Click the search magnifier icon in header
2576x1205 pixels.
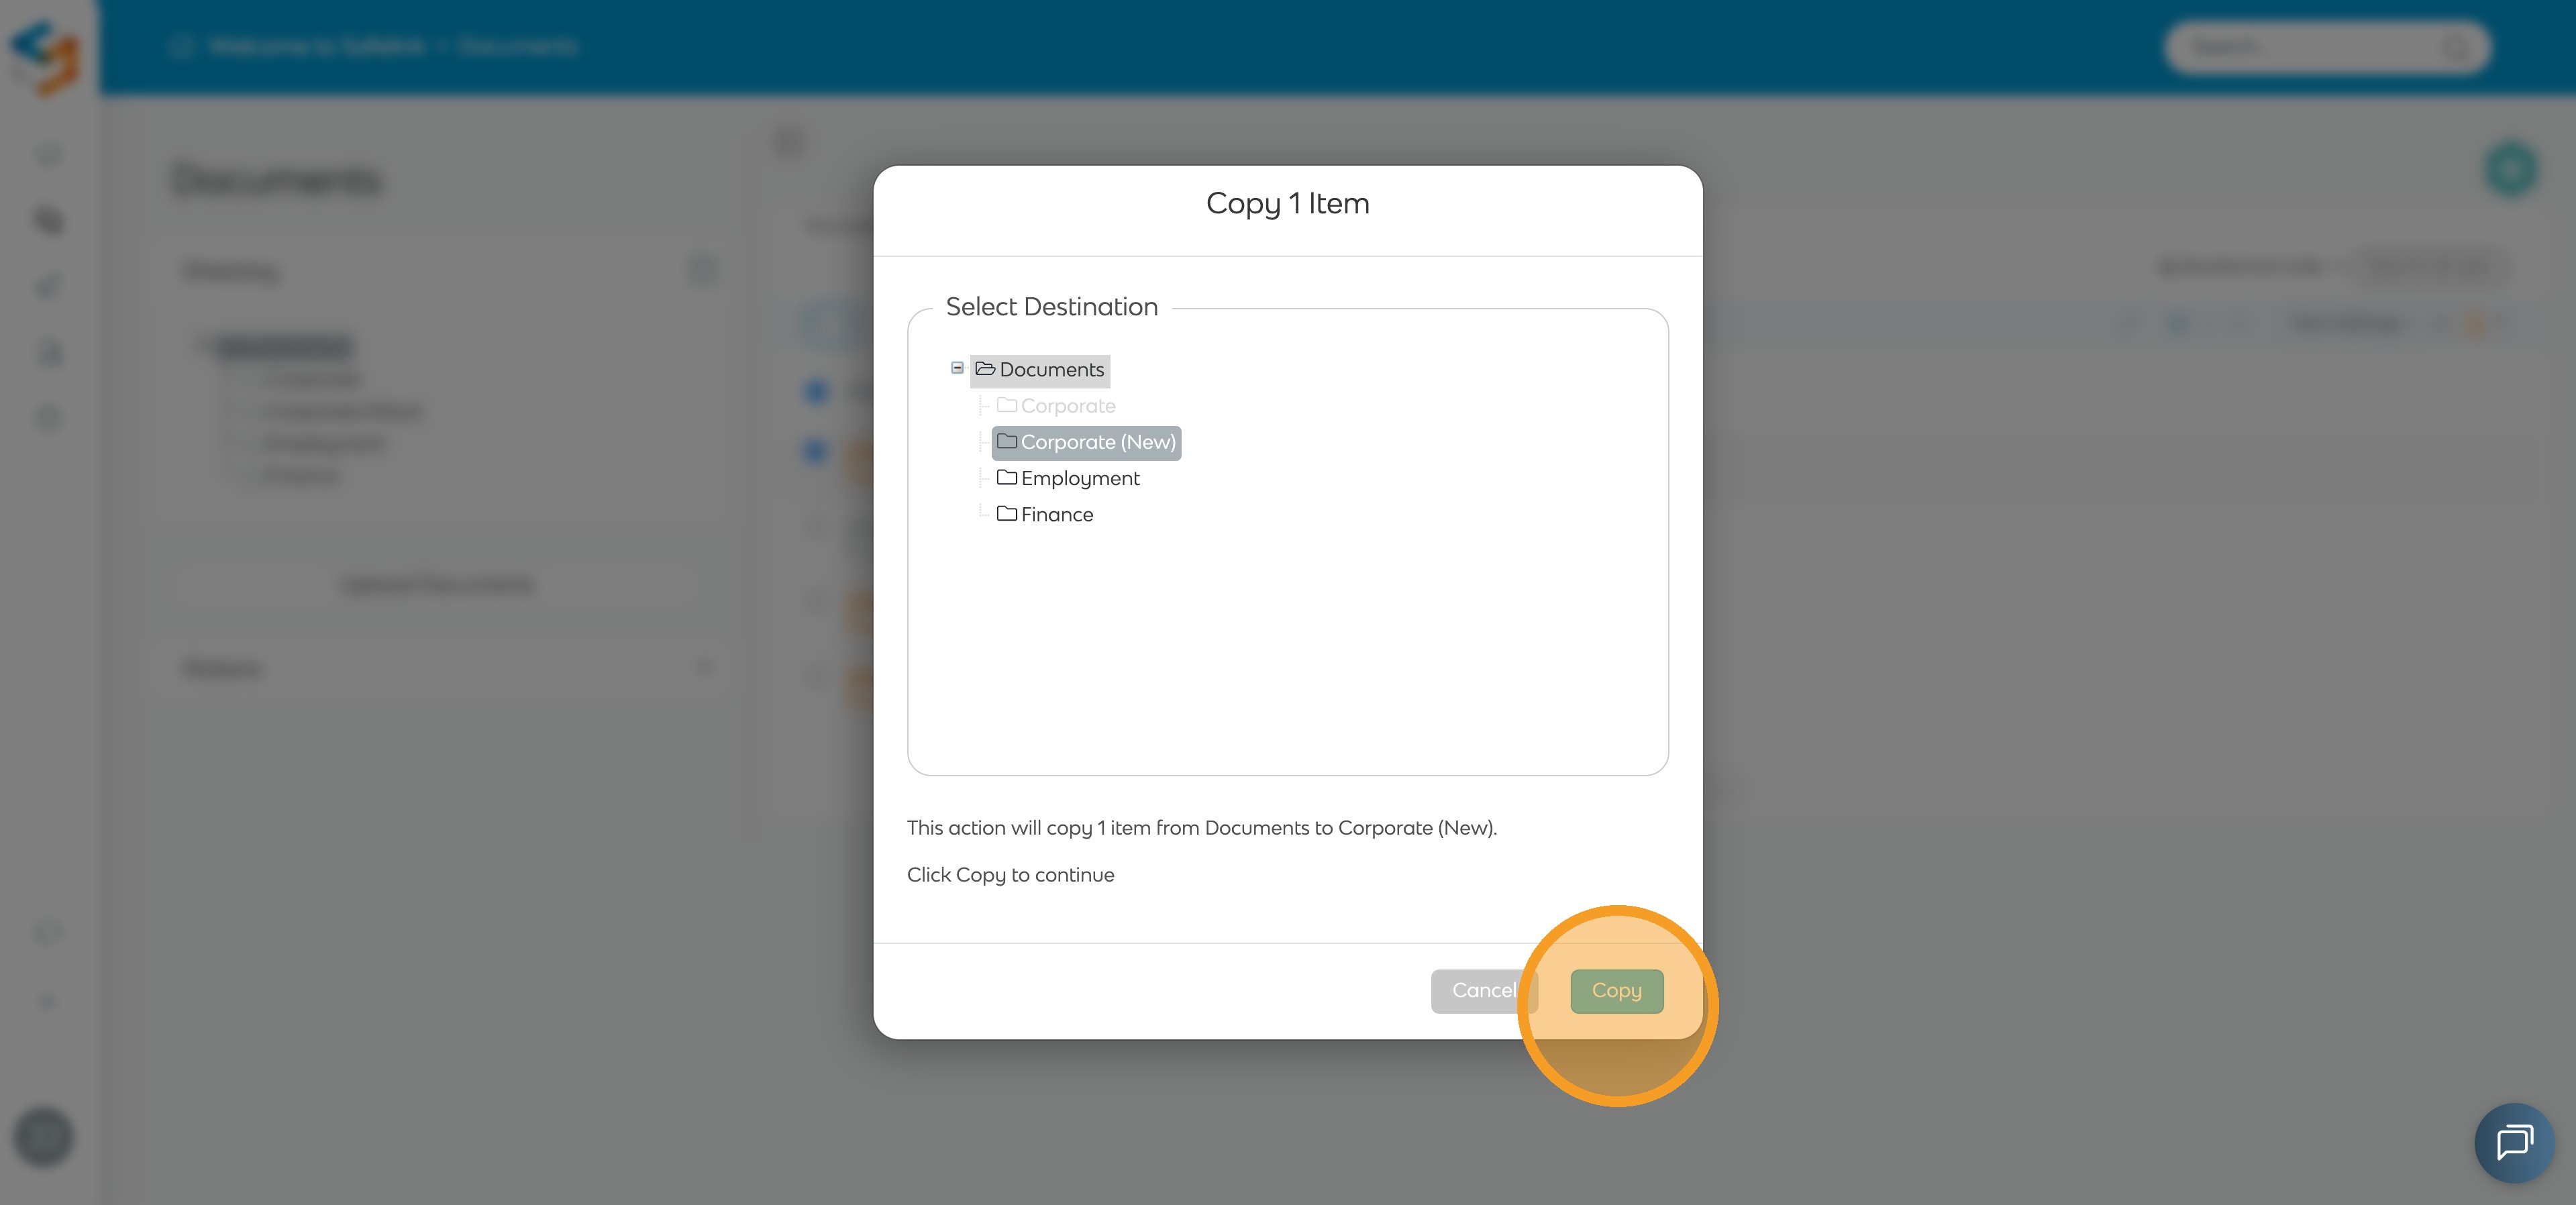2455,47
